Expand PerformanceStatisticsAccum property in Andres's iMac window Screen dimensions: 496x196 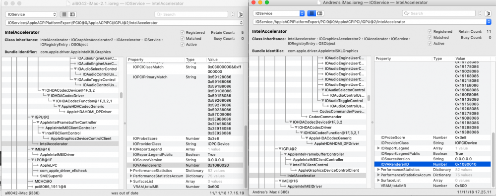pos(378,175)
